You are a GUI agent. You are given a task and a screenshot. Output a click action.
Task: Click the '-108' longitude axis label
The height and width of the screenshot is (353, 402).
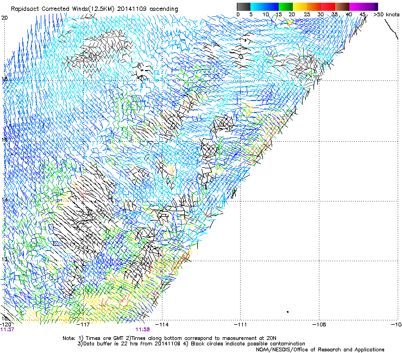pyautogui.click(x=319, y=325)
